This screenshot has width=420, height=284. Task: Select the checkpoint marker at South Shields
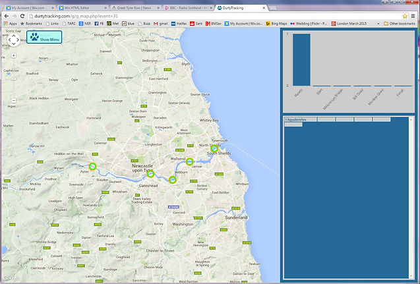[x=214, y=148]
